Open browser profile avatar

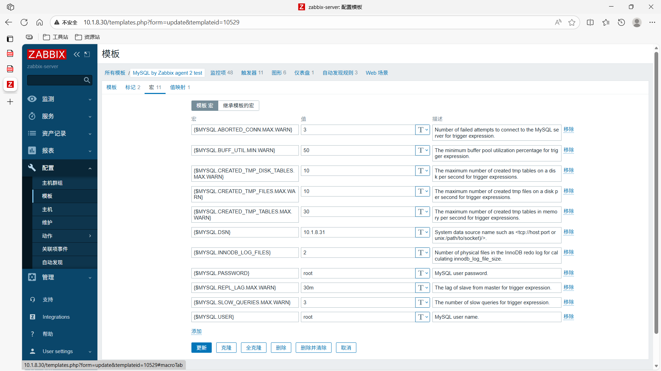pyautogui.click(x=637, y=22)
